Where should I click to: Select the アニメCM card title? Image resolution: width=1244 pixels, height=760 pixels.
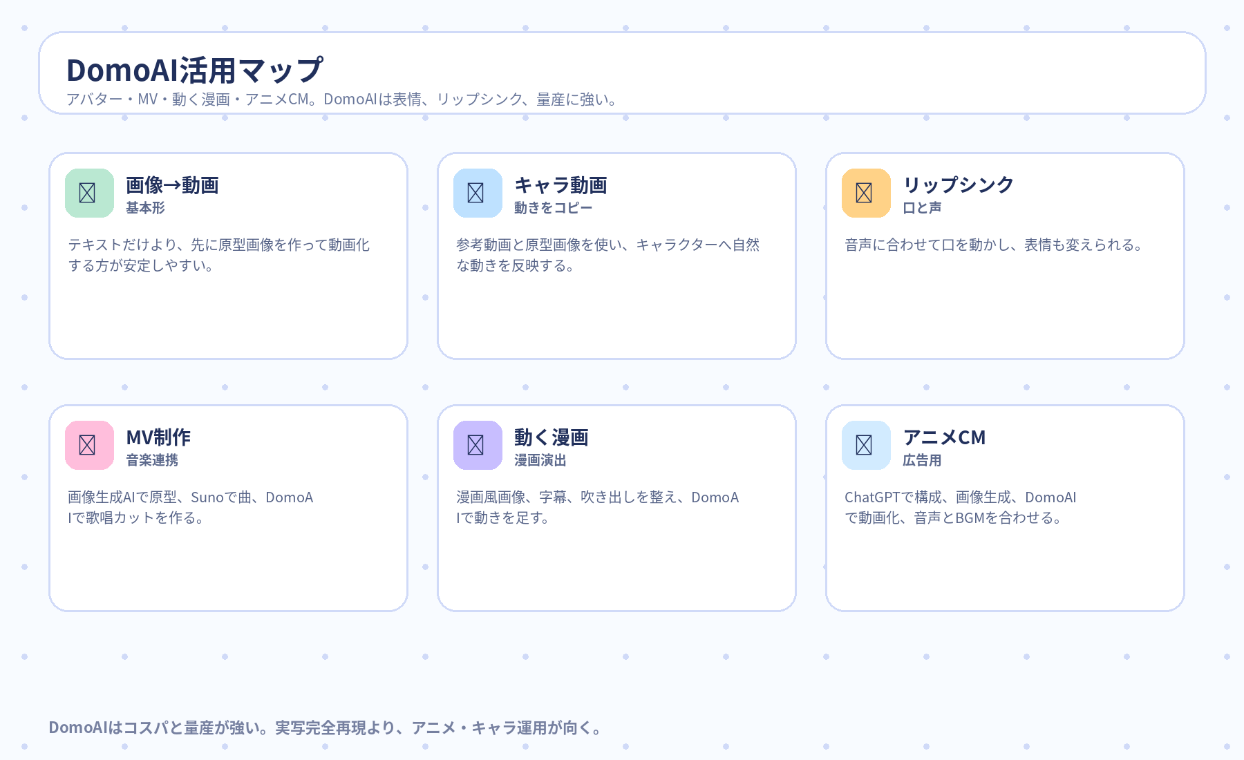944,437
